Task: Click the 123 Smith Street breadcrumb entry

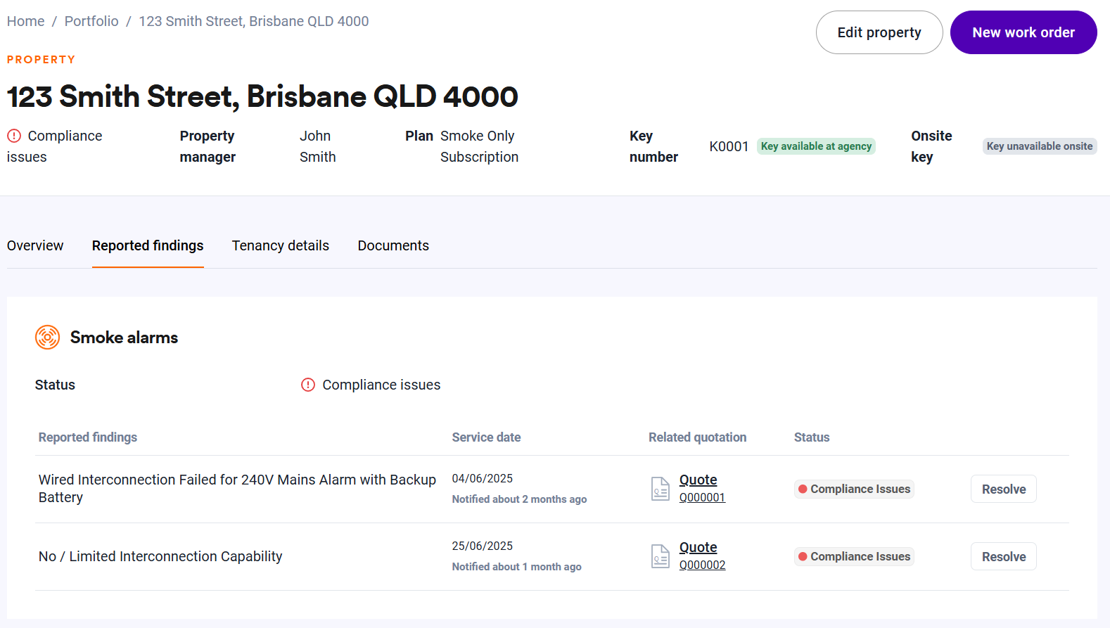Action: tap(254, 21)
